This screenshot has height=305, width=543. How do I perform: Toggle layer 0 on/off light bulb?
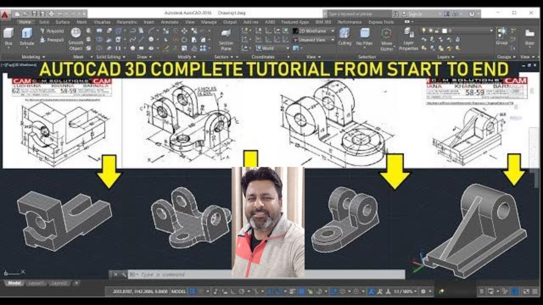click(x=423, y=31)
